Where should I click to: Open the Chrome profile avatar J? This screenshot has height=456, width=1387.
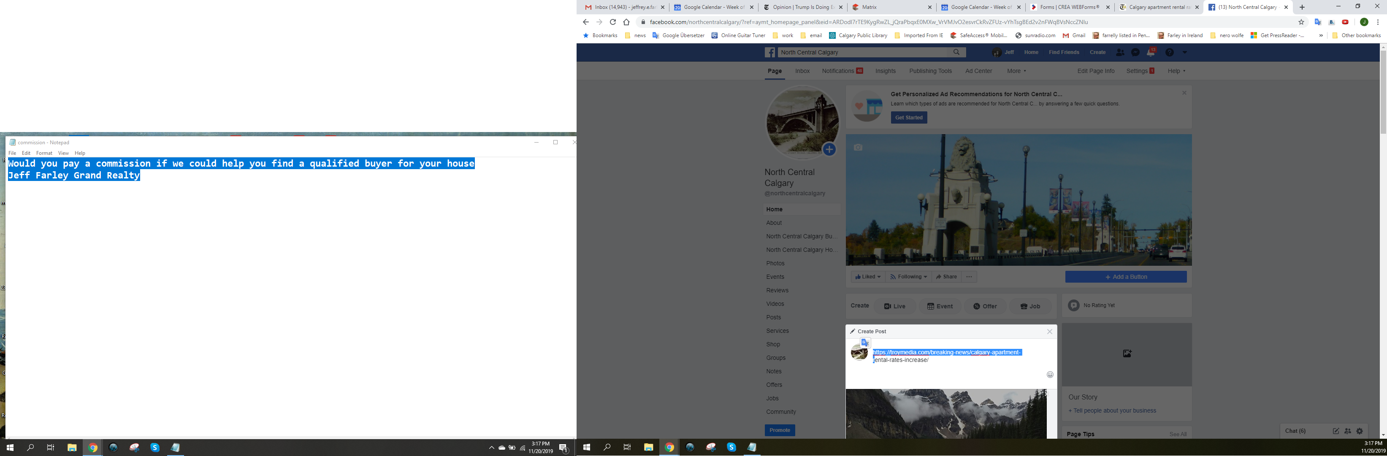pyautogui.click(x=1364, y=22)
